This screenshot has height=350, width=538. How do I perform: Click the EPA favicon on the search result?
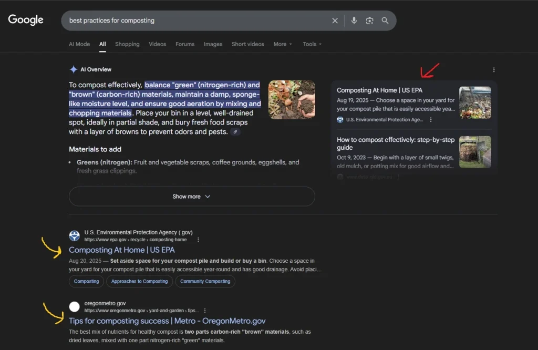pyautogui.click(x=74, y=235)
